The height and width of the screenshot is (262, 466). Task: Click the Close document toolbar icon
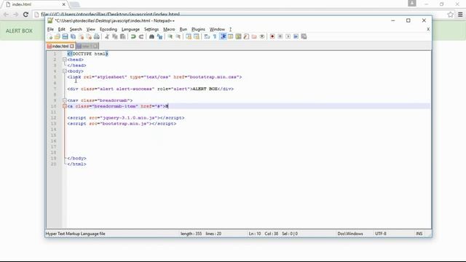(x=81, y=36)
